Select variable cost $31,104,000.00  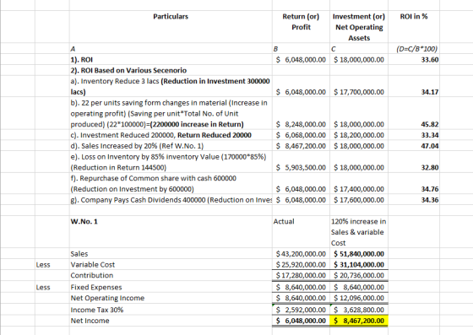point(359,265)
